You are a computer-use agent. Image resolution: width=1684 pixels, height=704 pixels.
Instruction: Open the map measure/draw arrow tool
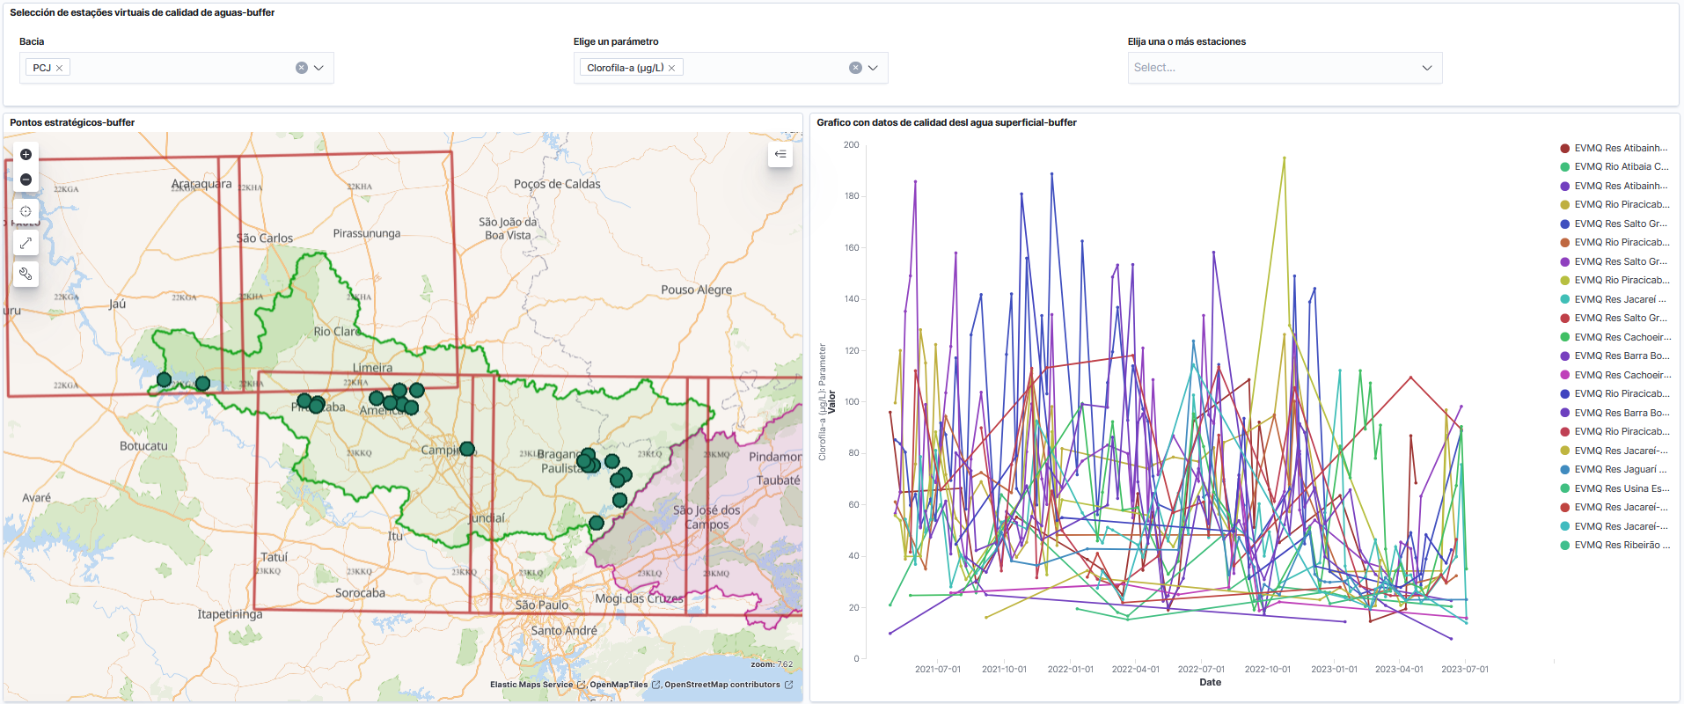click(x=26, y=243)
